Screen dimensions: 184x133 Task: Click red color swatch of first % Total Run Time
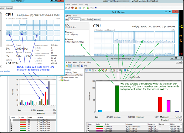[23, 120]
